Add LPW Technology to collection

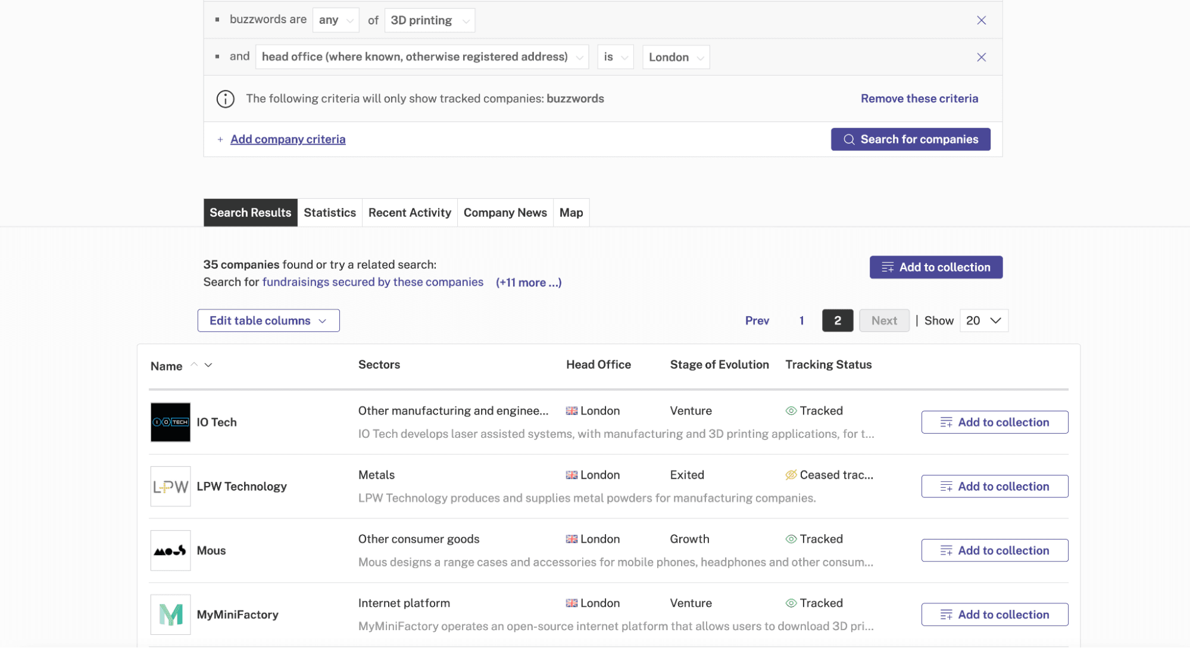(x=995, y=487)
